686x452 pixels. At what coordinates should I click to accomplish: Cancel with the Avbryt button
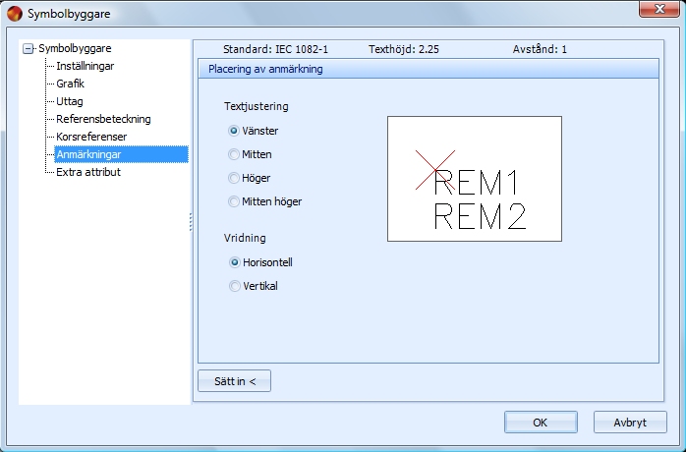click(630, 423)
